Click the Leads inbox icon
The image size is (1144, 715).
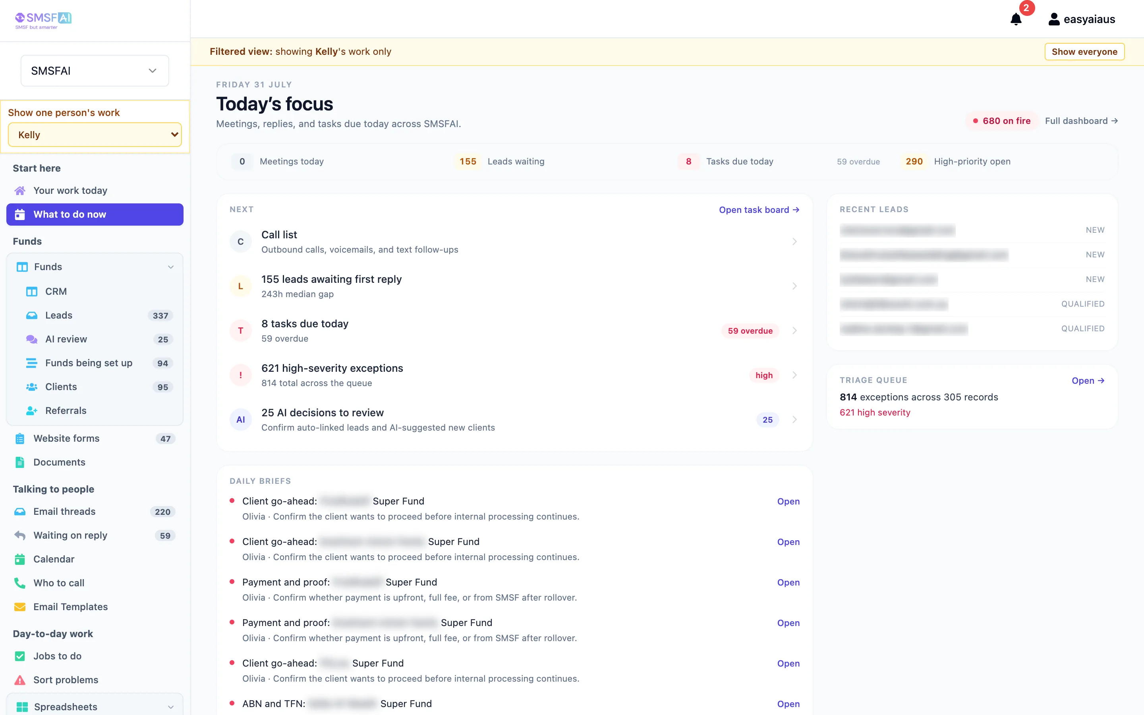32,315
